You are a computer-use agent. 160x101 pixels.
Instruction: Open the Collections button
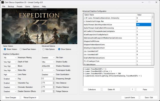(x=92, y=90)
